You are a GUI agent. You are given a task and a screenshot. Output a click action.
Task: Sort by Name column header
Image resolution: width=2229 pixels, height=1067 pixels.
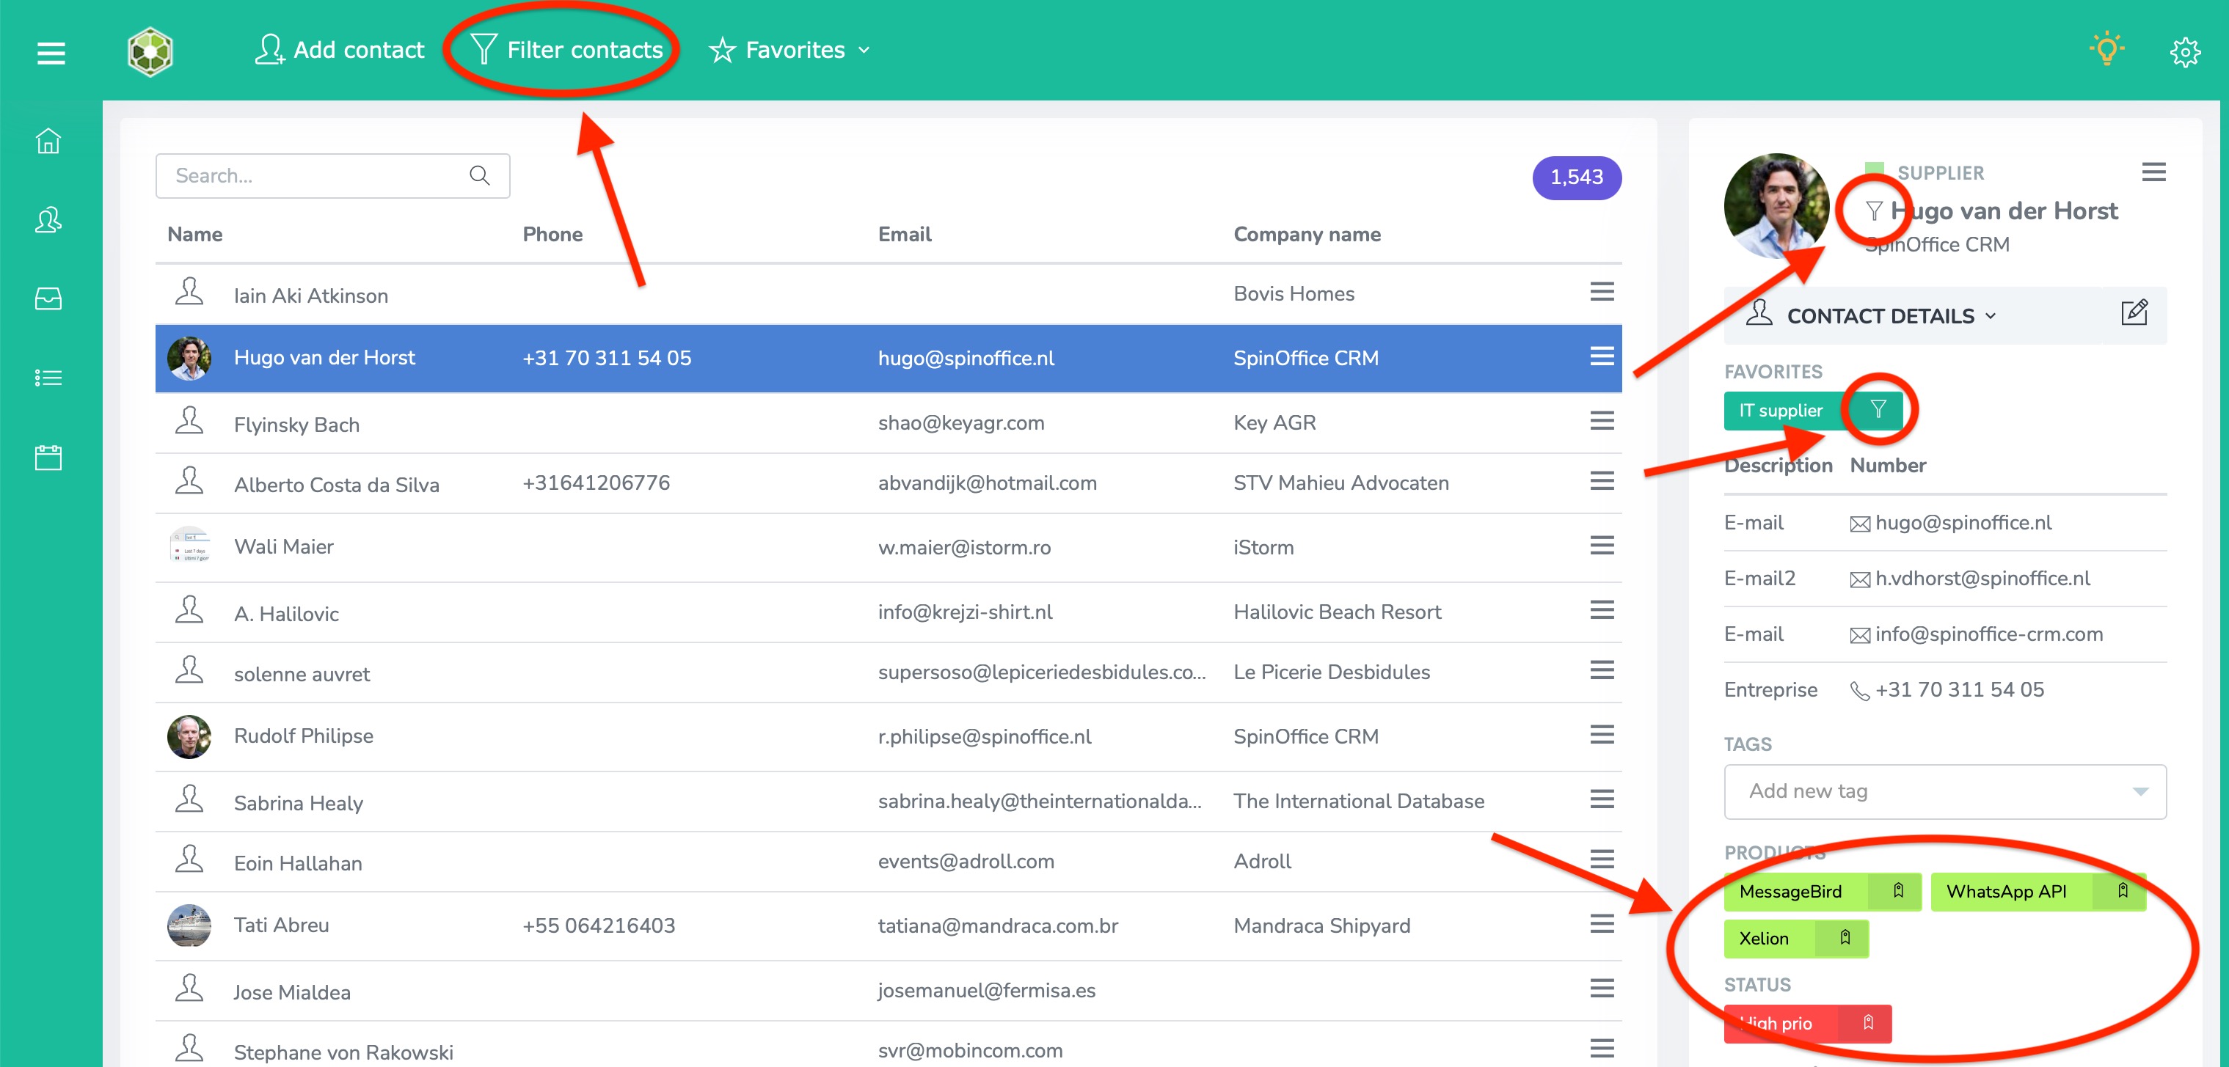coord(194,235)
